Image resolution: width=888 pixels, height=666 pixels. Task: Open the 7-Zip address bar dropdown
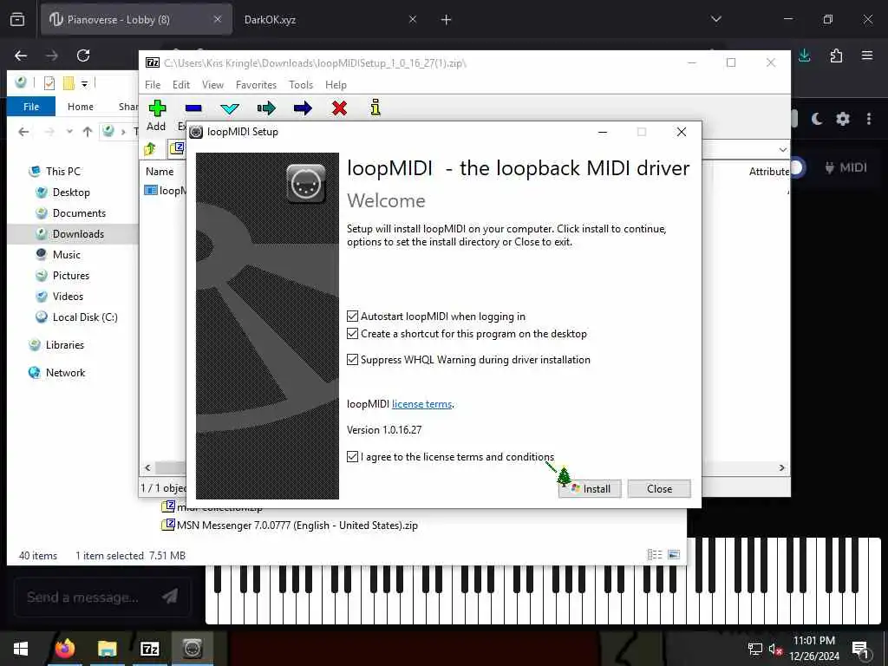click(x=783, y=150)
